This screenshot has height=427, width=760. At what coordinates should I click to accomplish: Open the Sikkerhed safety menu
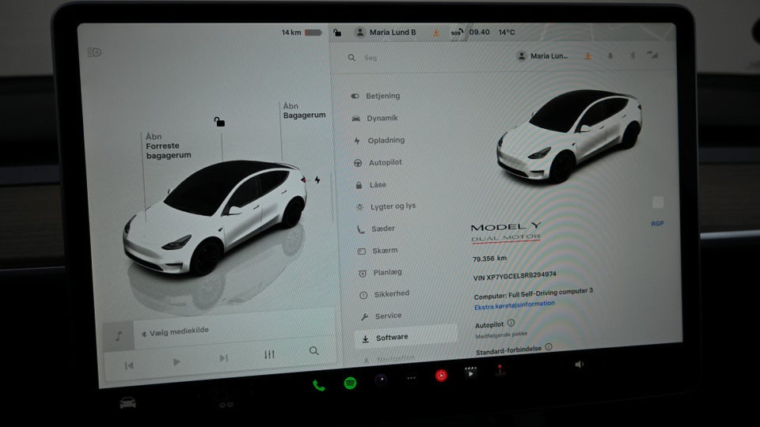385,294
